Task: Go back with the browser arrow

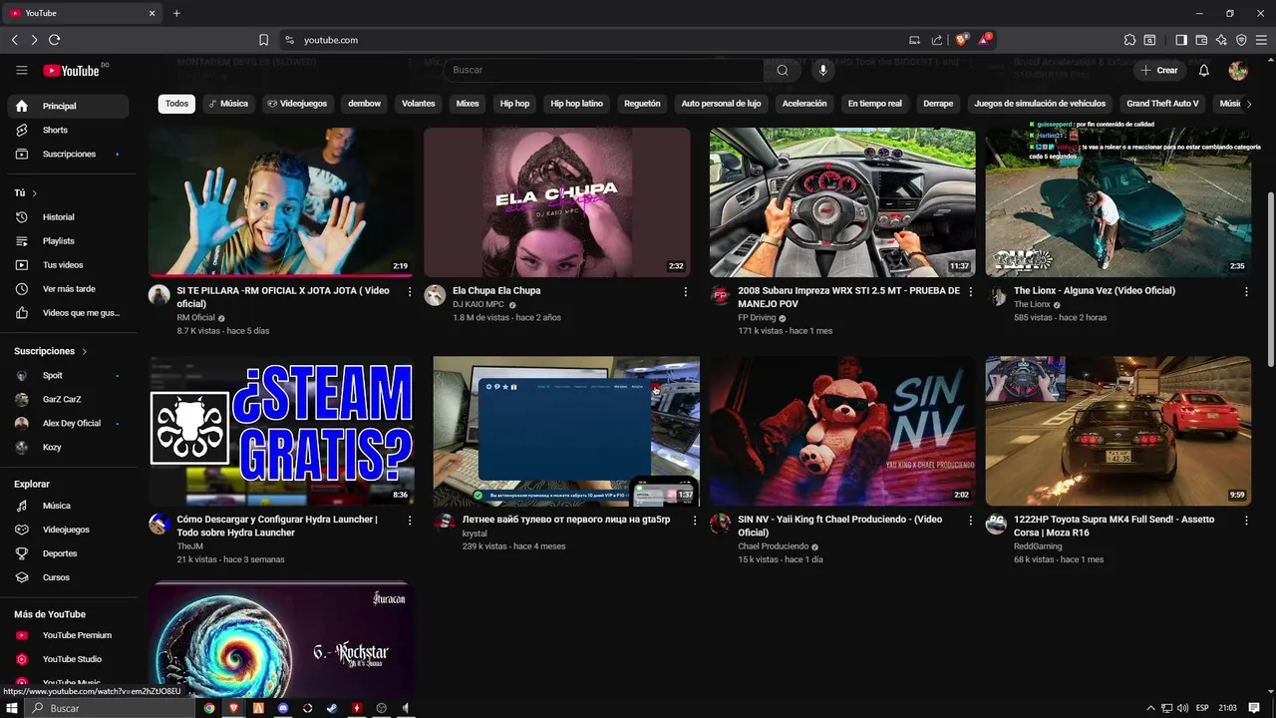Action: click(15, 40)
